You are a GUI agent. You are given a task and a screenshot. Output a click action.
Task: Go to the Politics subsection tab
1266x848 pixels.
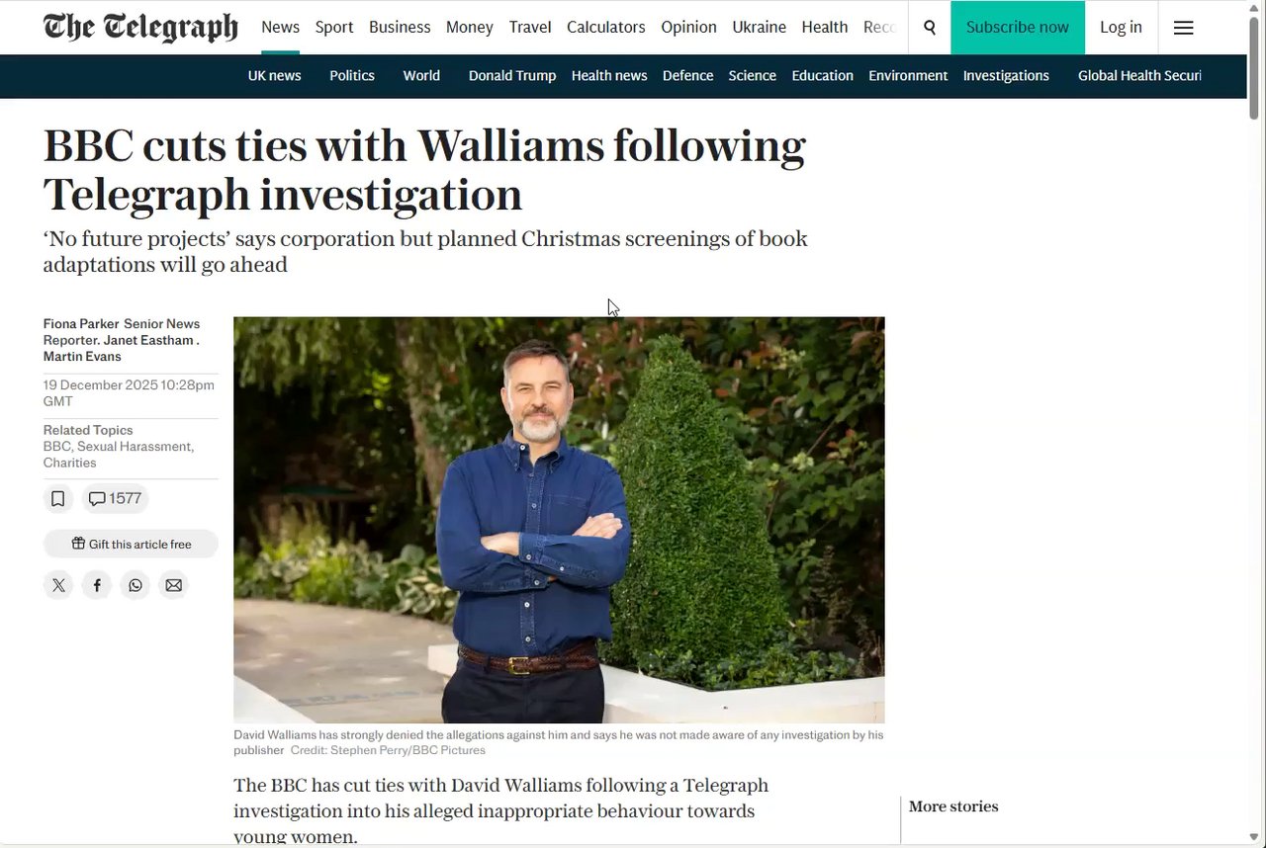[352, 76]
